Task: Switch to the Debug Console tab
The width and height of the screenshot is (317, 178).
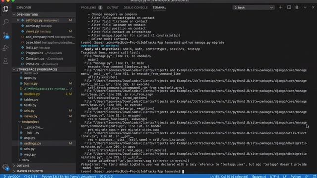Action: pyautogui.click(x=135, y=8)
